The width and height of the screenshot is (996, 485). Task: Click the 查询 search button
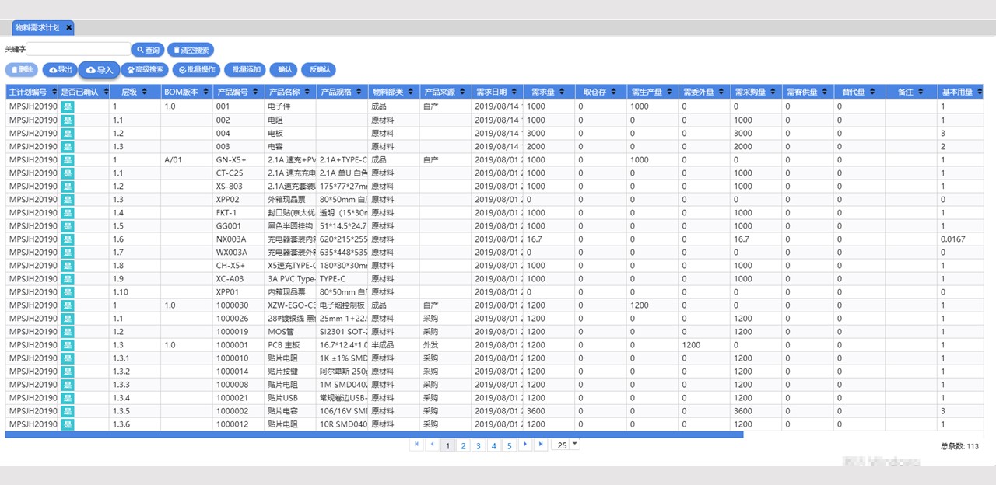pyautogui.click(x=148, y=50)
